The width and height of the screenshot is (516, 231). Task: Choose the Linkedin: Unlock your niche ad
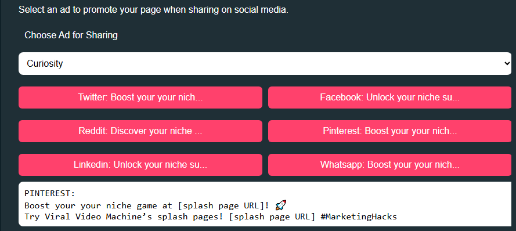click(x=140, y=164)
